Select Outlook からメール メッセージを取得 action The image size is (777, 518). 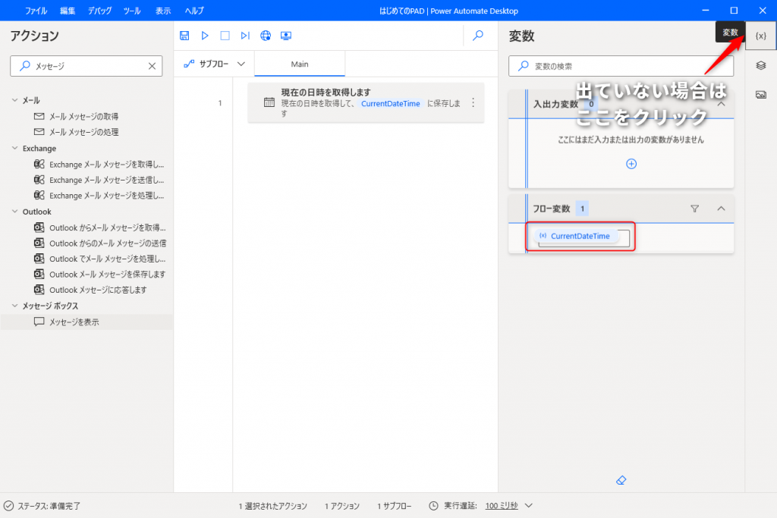100,228
